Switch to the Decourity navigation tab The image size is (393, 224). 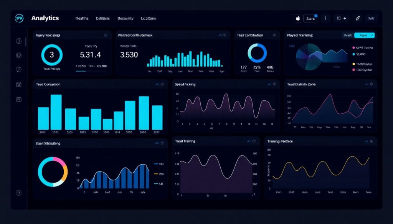(125, 18)
